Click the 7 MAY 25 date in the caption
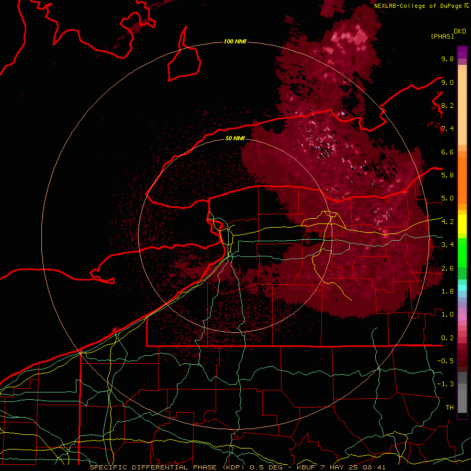This screenshot has height=471, width=471. [340, 467]
